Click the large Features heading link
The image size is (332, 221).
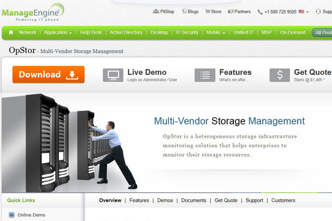point(235,72)
